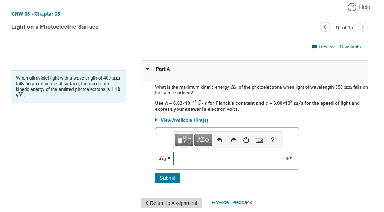Go to previous item with left chevron
The width and height of the screenshot is (384, 212).
pos(325,27)
